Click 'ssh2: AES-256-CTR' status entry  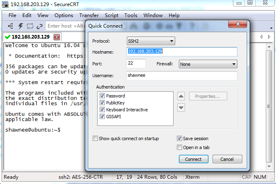click(80, 177)
